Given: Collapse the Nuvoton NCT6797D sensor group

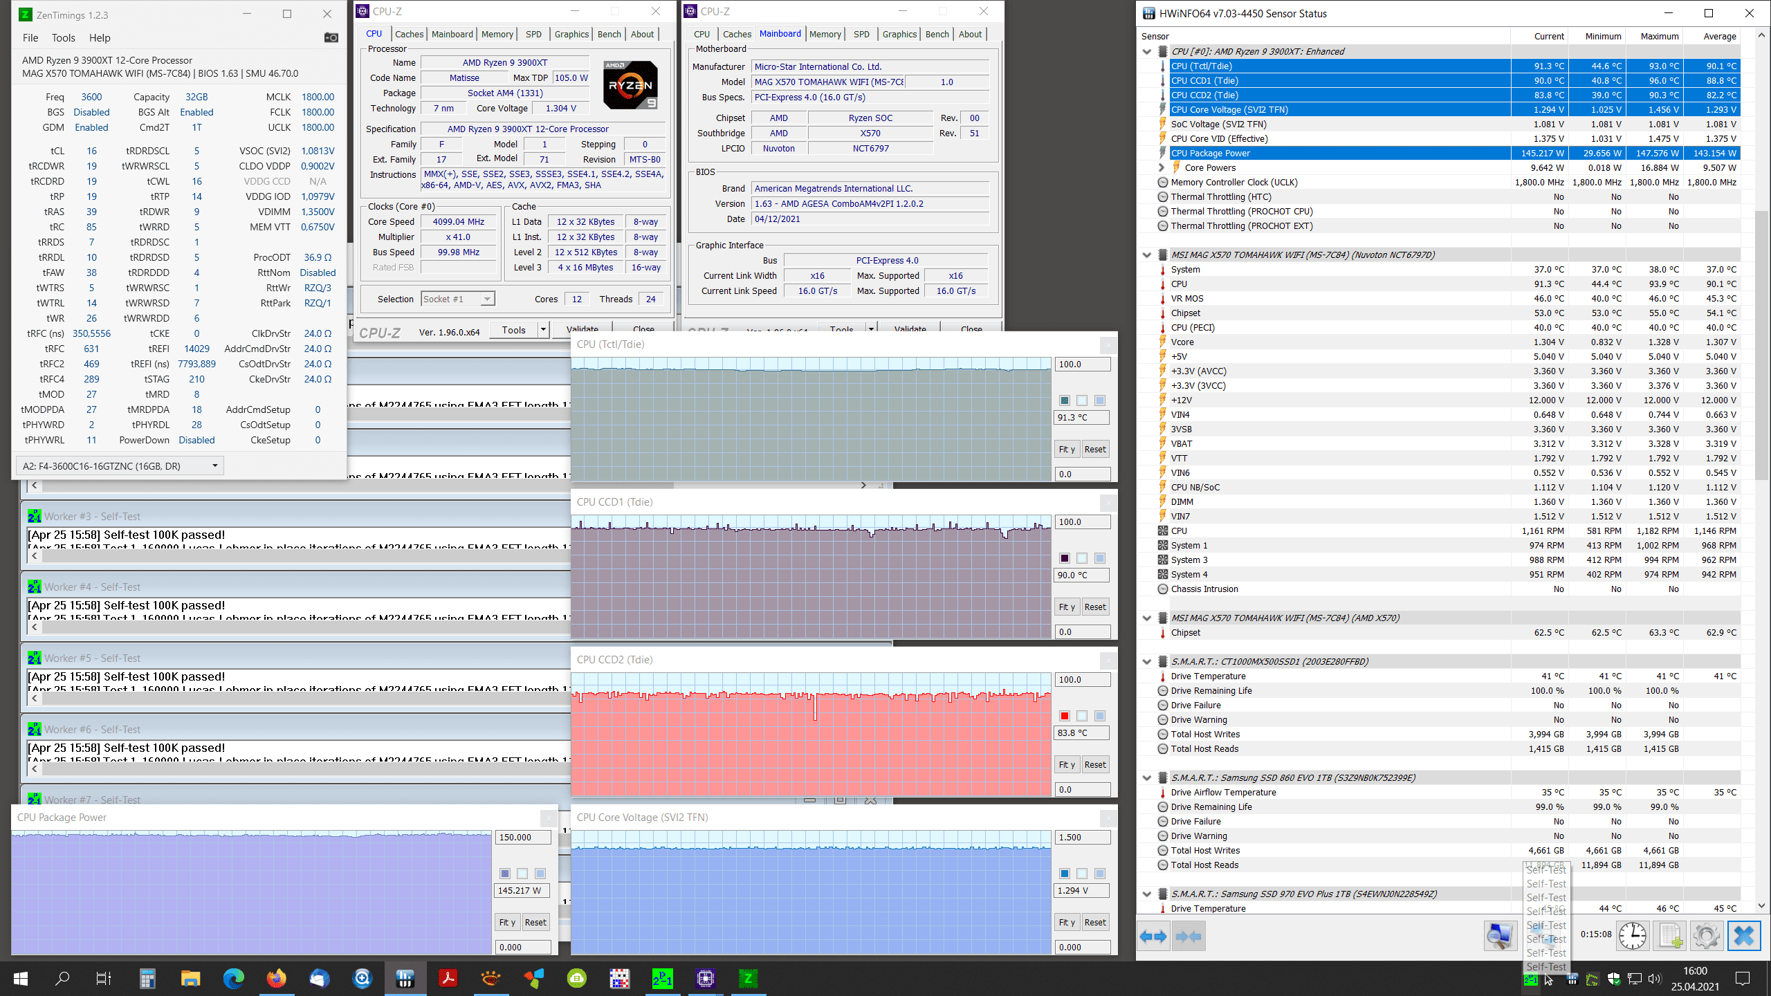Looking at the screenshot, I should coord(1147,255).
